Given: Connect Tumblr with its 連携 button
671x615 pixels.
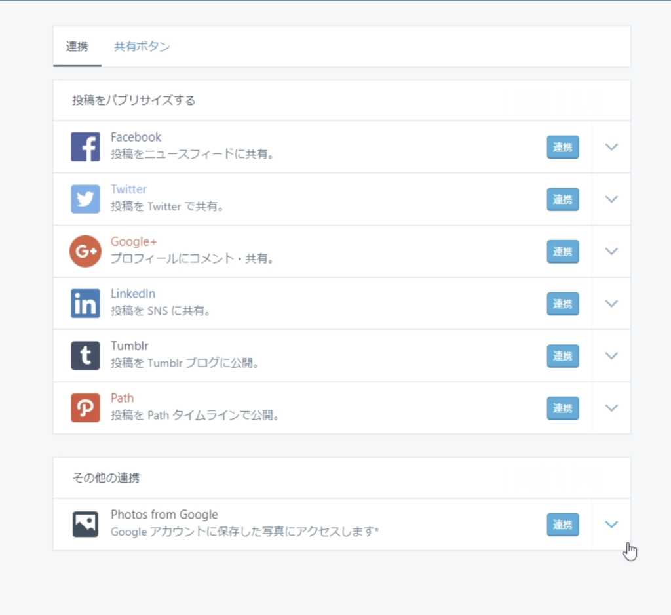Looking at the screenshot, I should (563, 356).
